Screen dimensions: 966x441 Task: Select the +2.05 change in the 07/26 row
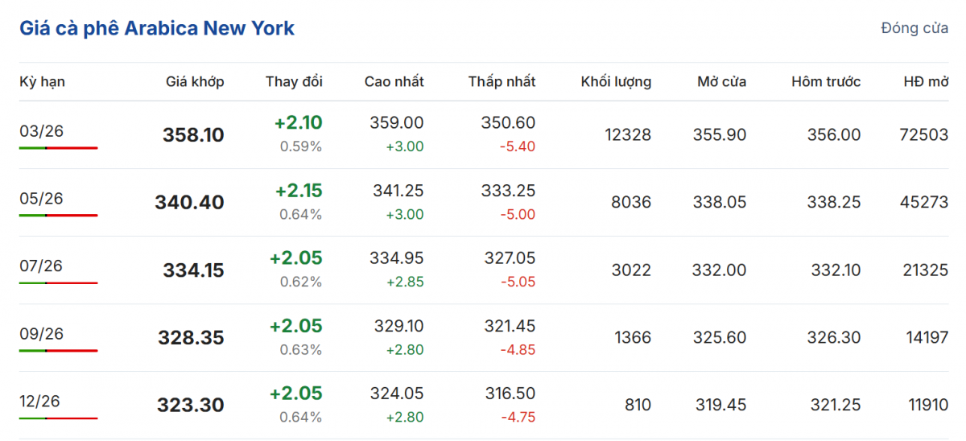click(x=295, y=258)
